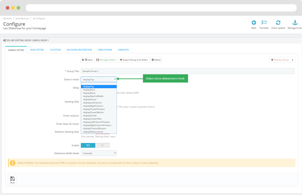Click the Check update refresh icon
Screen dimensions: 302x195
tap(278, 23)
